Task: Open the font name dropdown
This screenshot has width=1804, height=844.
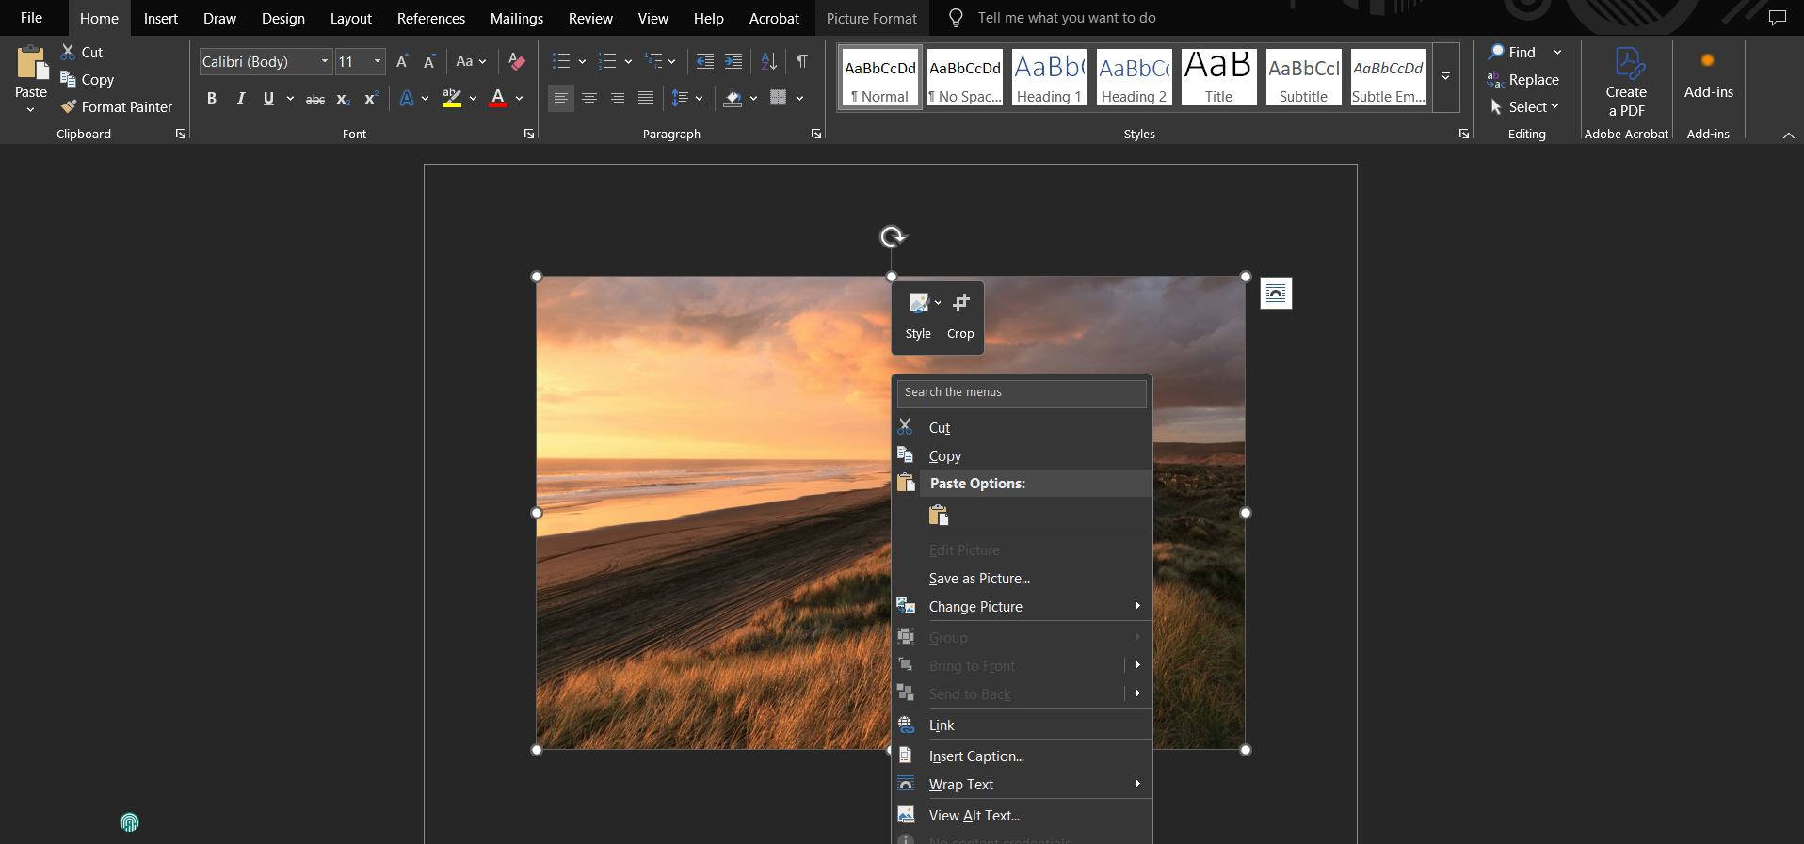Action: tap(325, 62)
